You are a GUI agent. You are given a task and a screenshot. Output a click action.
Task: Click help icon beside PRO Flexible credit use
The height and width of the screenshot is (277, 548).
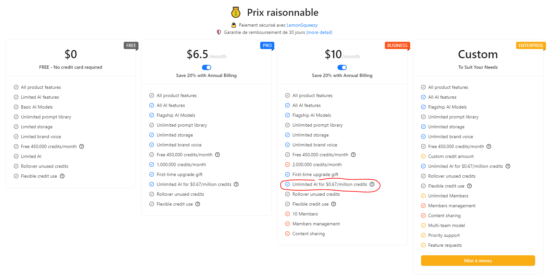pyautogui.click(x=198, y=204)
